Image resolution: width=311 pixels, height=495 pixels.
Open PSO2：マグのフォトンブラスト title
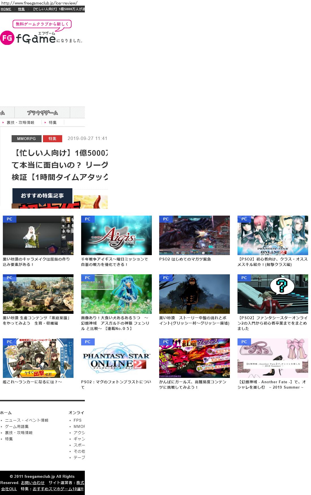pos(116,384)
